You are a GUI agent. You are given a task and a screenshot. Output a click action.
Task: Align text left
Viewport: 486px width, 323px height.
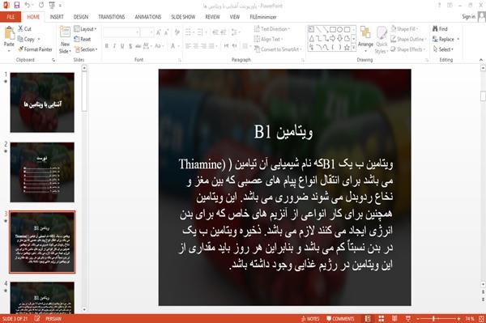(188, 46)
